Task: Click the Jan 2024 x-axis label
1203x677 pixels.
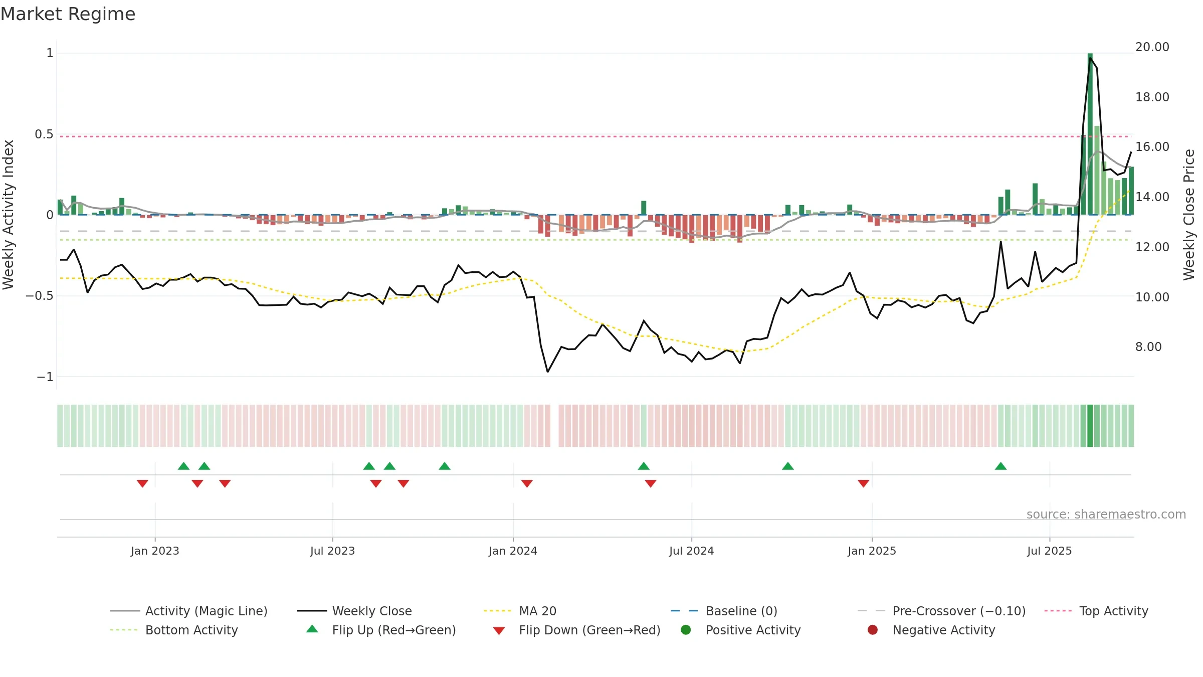Action: click(513, 551)
